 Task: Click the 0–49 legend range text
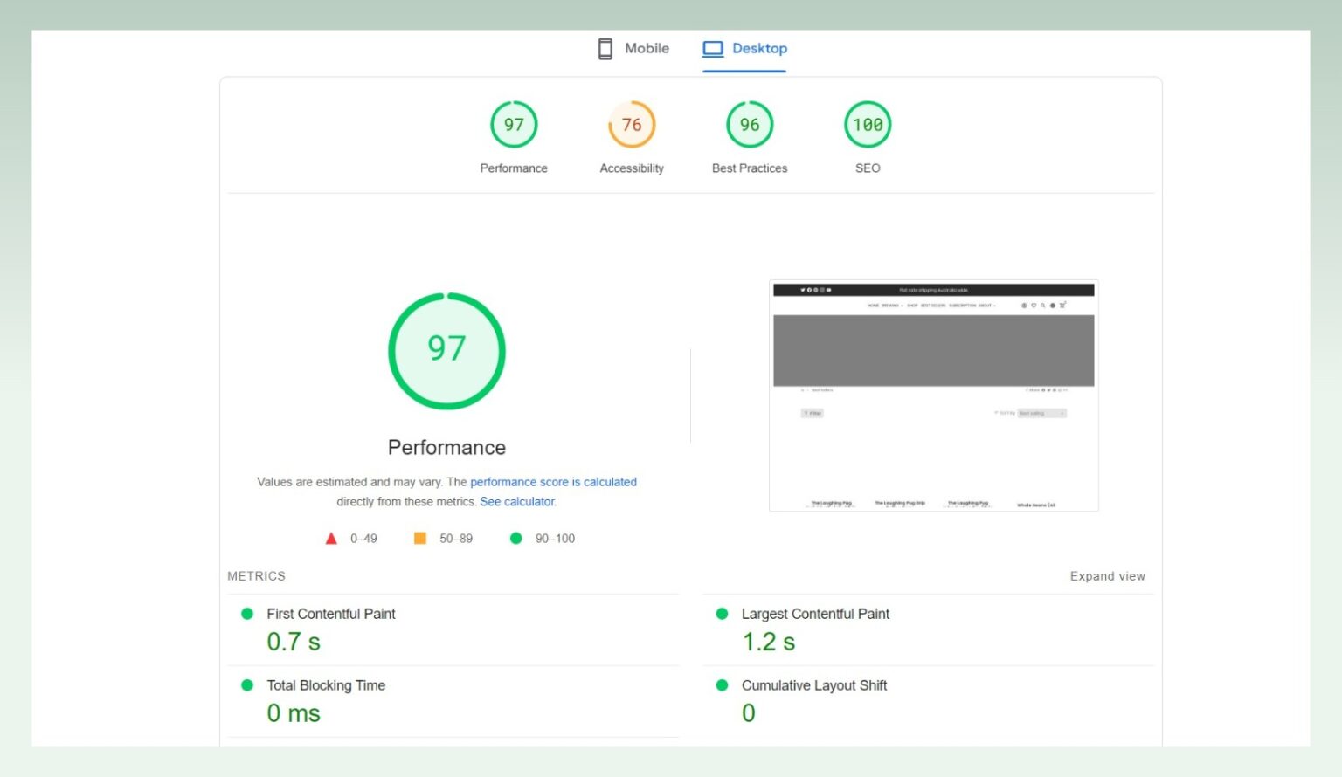(363, 539)
